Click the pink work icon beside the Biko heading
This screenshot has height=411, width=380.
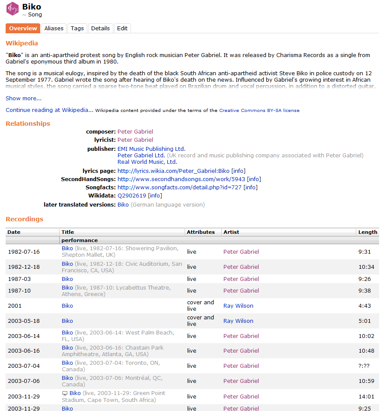pyautogui.click(x=13, y=9)
